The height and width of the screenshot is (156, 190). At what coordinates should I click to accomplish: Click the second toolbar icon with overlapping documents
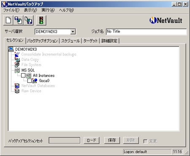pos(19,20)
